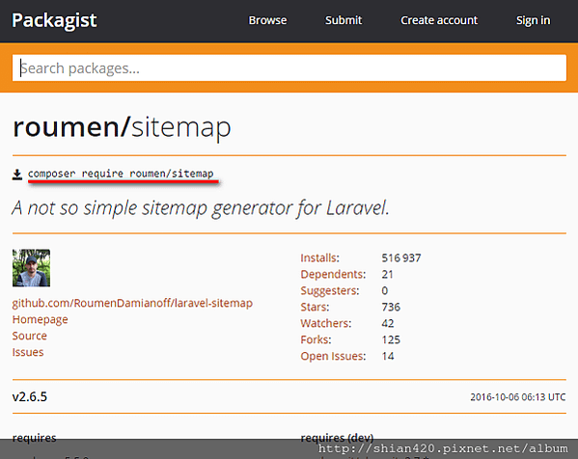
Task: Click the watchers count 42
Action: point(388,323)
